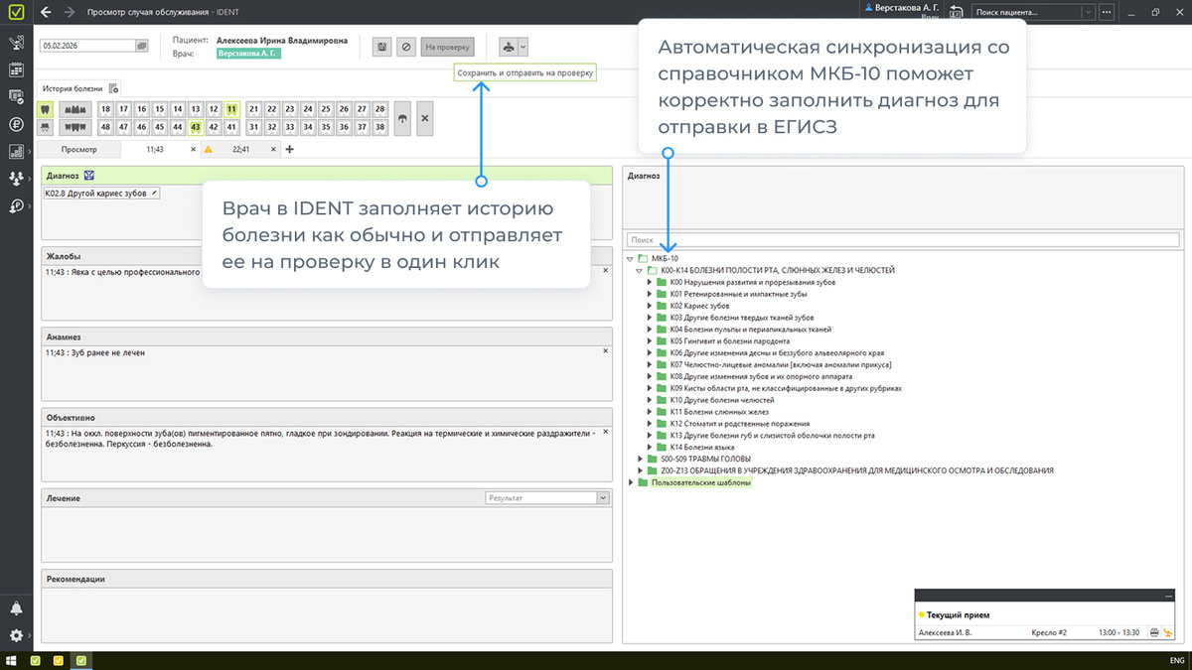Click the Поиск пациента search field
This screenshot has width=1192, height=670.
pos(1027,12)
